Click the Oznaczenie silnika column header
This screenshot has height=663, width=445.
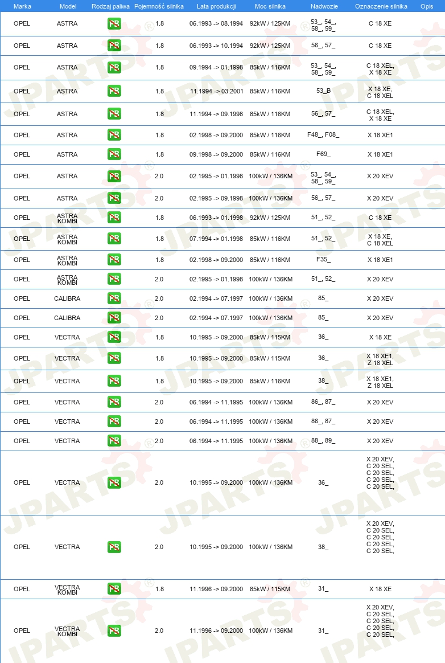[381, 6]
